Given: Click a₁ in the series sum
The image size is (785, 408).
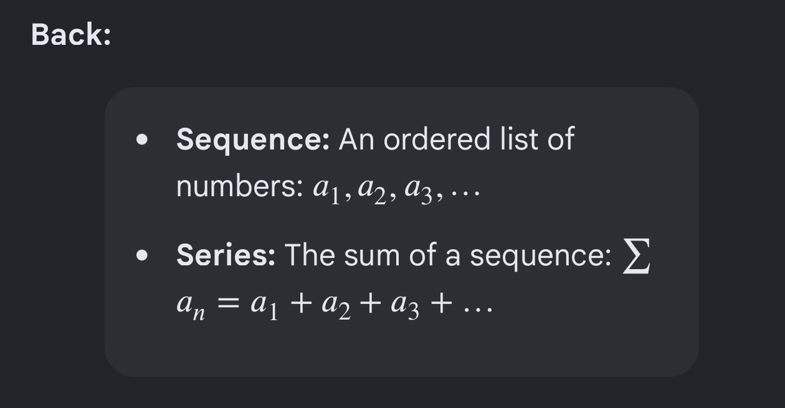Looking at the screenshot, I should [264, 306].
